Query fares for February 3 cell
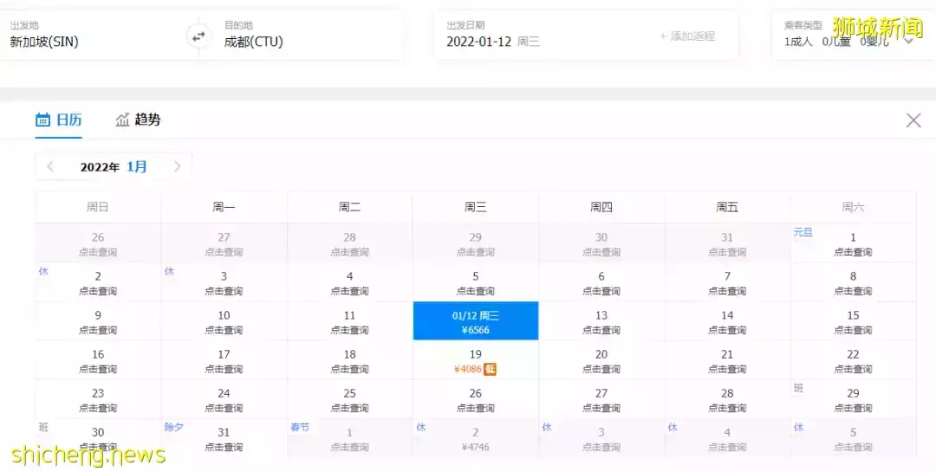 [x=601, y=438]
